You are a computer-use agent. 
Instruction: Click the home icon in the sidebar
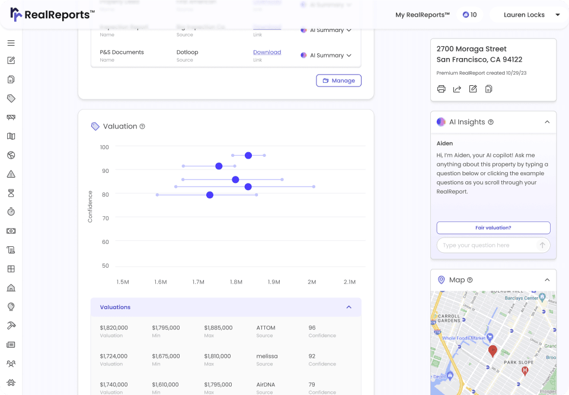pos(11,286)
